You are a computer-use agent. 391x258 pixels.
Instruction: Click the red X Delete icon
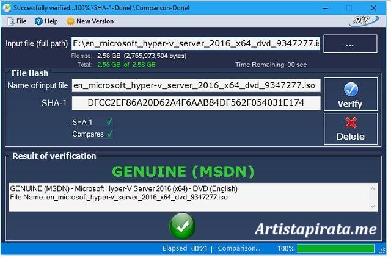[x=351, y=123]
